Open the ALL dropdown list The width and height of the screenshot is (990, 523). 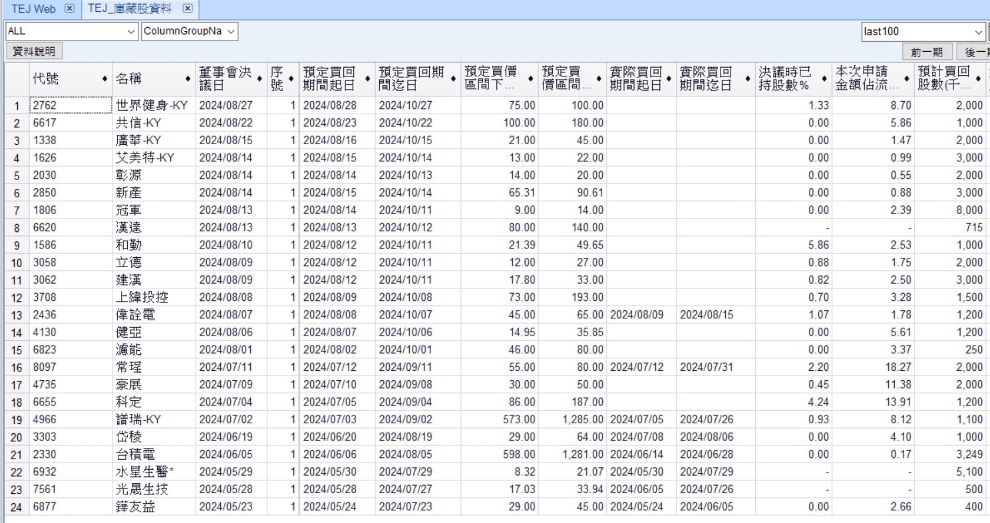[130, 31]
